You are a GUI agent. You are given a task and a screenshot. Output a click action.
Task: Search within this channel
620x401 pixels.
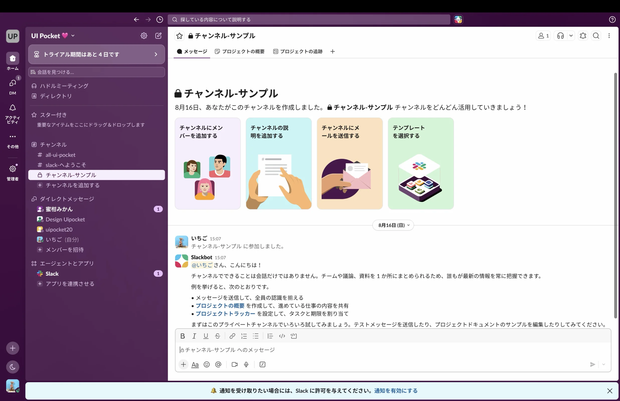(x=596, y=36)
